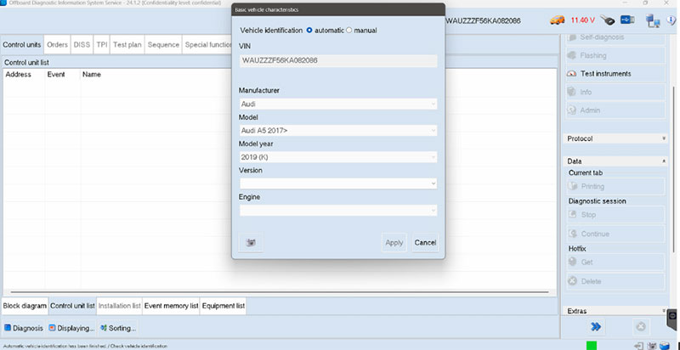Screen dimensions: 680x350
Task: Open the Model dropdown showing Audi A5 2017>
Action: pyautogui.click(x=338, y=130)
